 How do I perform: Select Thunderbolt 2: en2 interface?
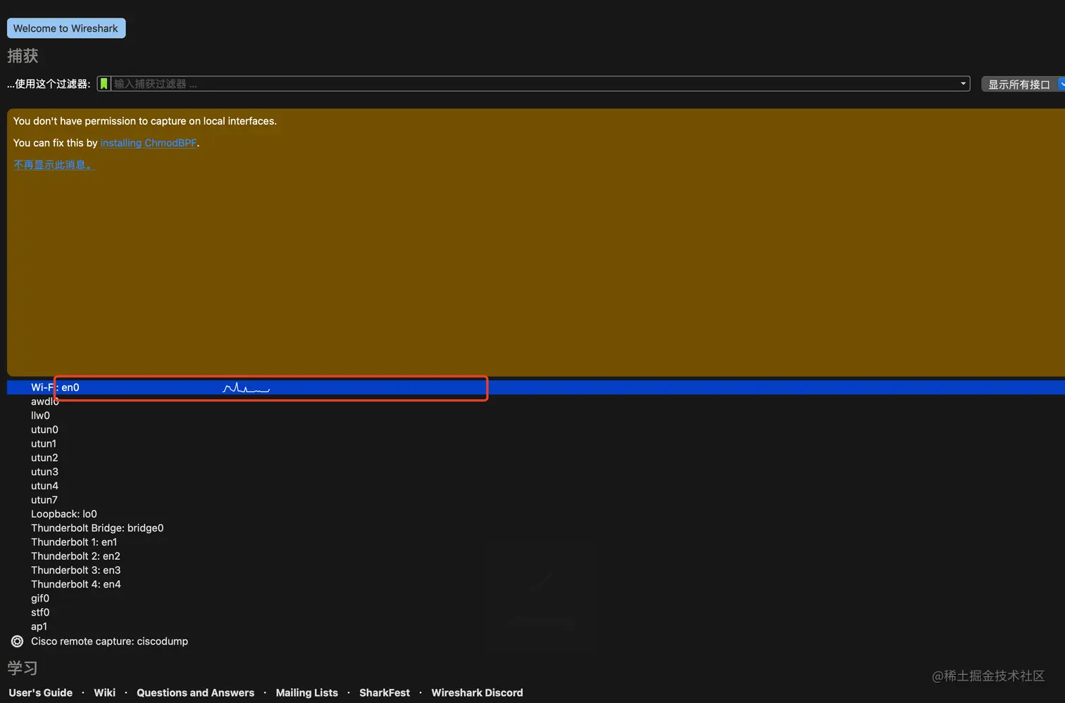[536, 556]
